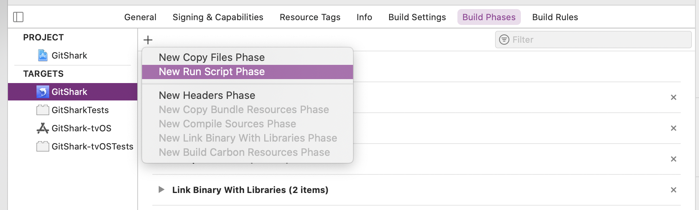Select the GitShark project file icon
Screen dimensions: 699x210
point(43,55)
